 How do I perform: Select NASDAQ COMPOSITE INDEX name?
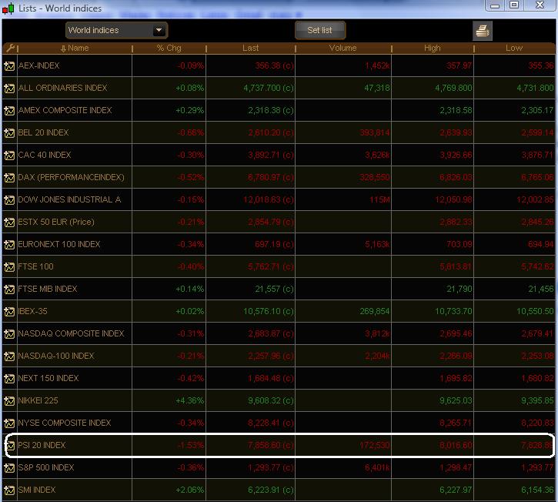[x=71, y=333]
